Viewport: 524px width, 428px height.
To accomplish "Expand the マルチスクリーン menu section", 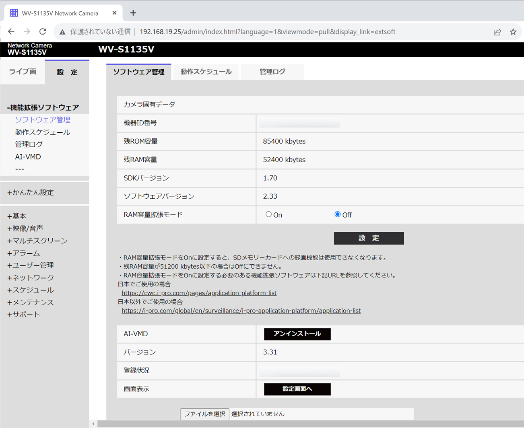I will tap(37, 241).
